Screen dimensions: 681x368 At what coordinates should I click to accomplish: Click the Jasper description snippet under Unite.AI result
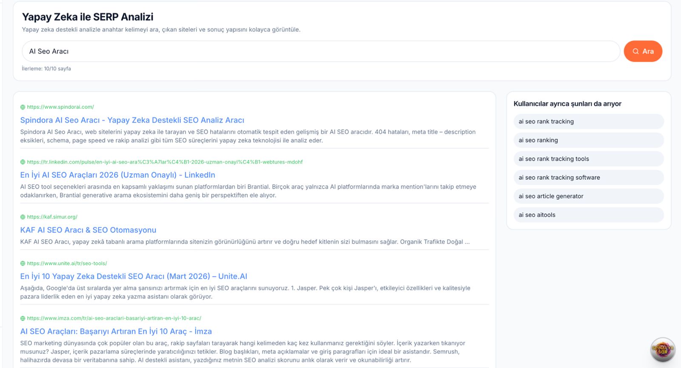[x=245, y=292]
